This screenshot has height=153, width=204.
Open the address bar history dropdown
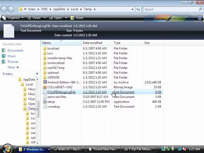132,9
